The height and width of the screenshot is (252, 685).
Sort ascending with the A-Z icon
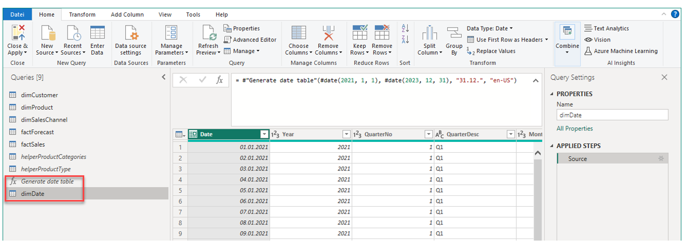[406, 28]
